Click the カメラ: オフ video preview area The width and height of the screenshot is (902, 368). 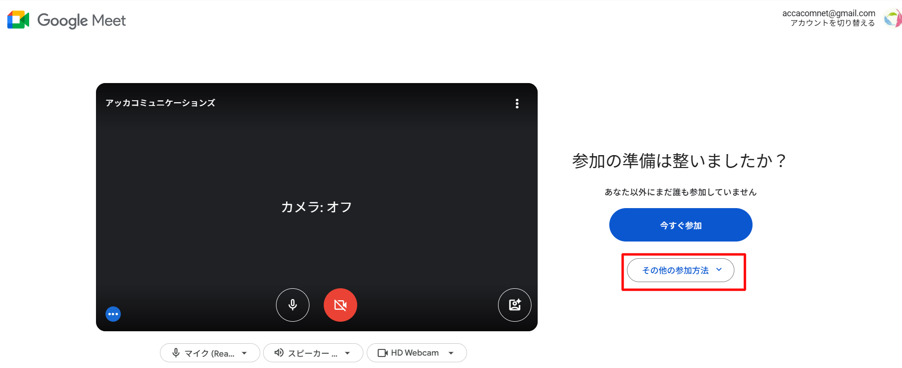pos(317,207)
